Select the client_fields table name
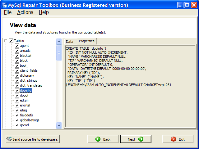The height and width of the screenshot is (149, 199). [29, 70]
